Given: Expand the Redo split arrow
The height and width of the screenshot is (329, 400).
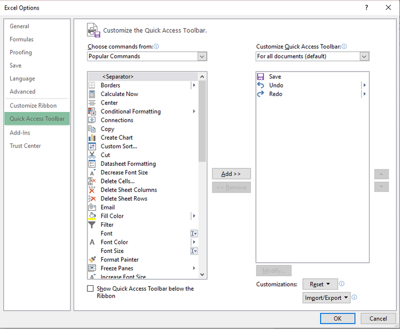Looking at the screenshot, I should (x=364, y=94).
